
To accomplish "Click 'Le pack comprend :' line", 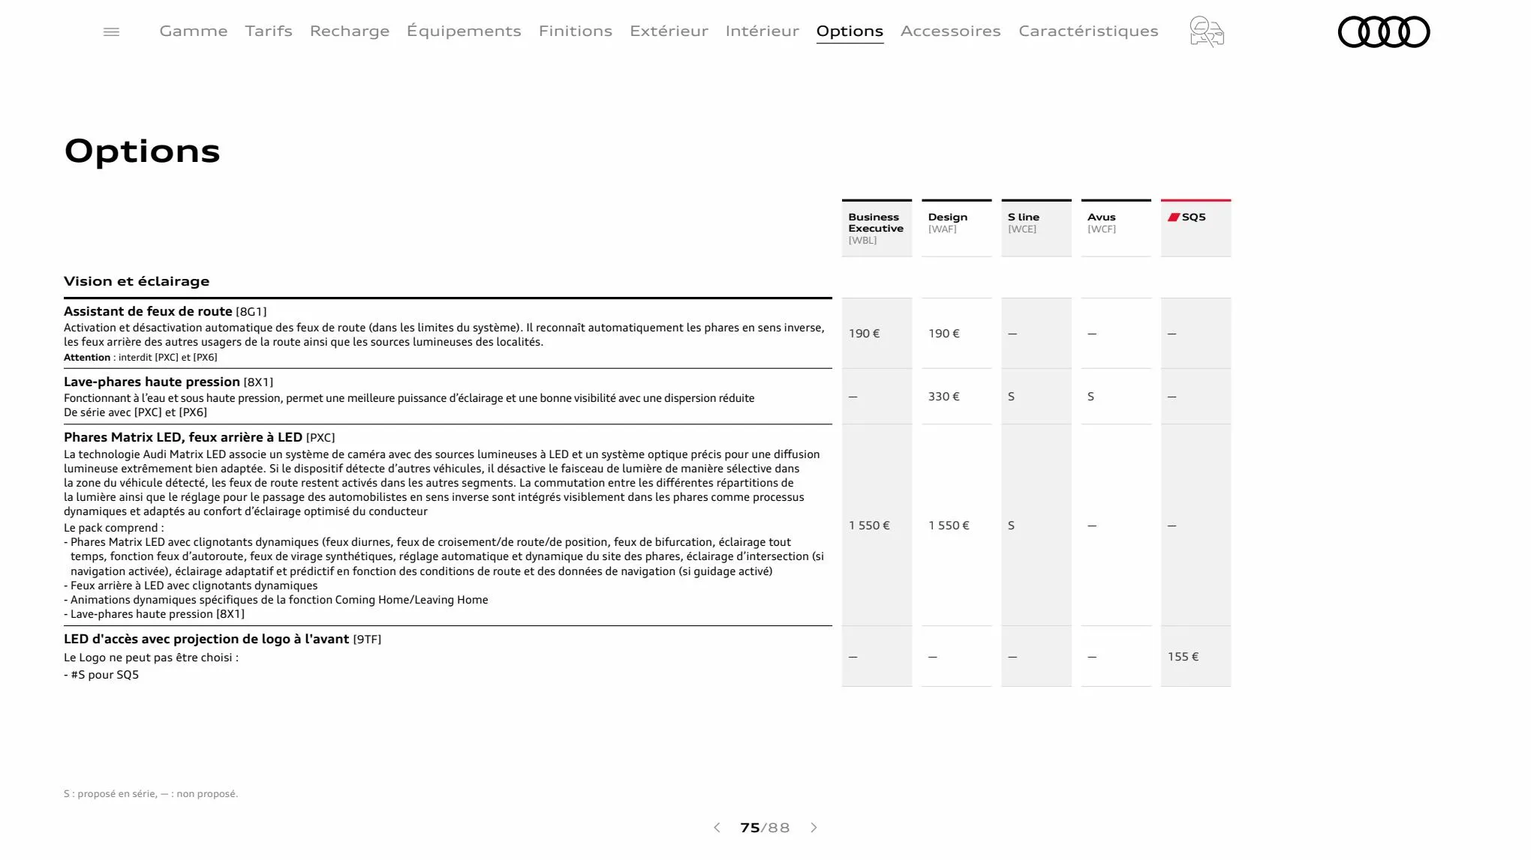I will 113,528.
